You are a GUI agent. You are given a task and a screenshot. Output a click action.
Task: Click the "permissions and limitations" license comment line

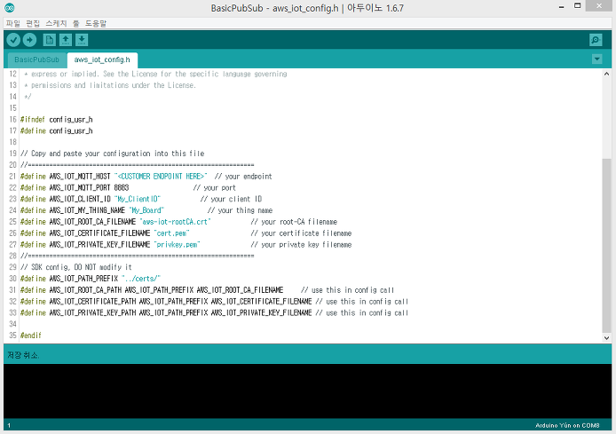point(110,85)
